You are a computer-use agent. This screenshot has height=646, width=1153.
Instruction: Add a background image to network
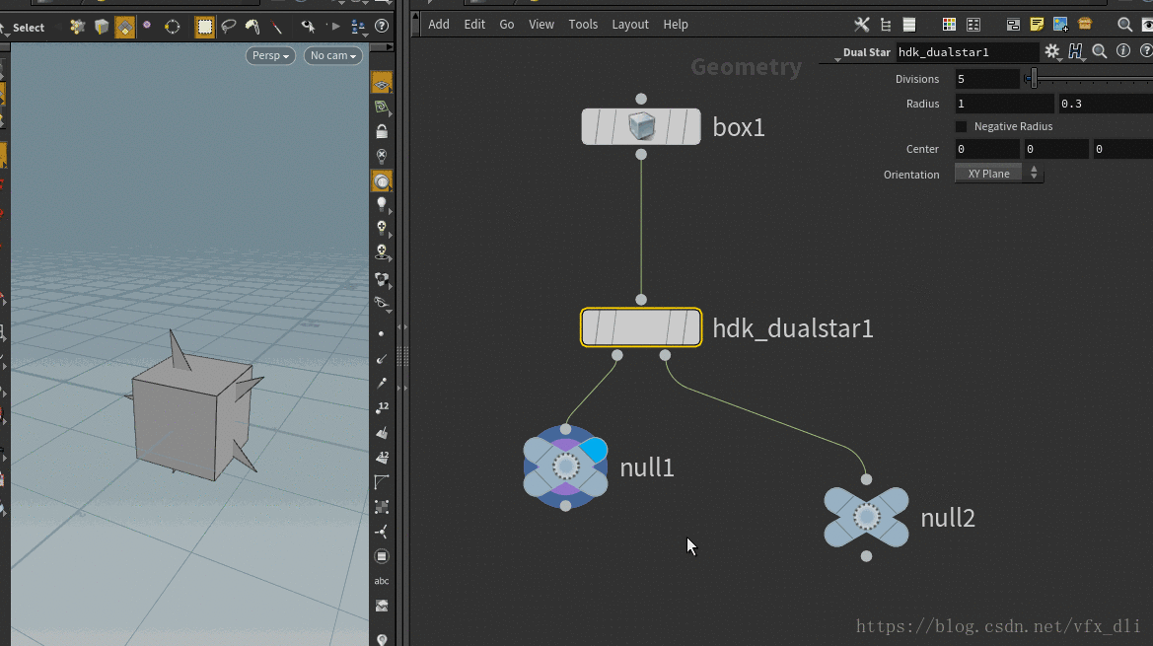pyautogui.click(x=1060, y=25)
